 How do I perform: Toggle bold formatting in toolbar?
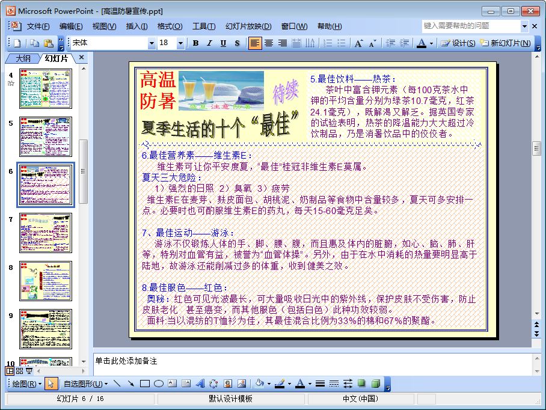pyautogui.click(x=195, y=43)
